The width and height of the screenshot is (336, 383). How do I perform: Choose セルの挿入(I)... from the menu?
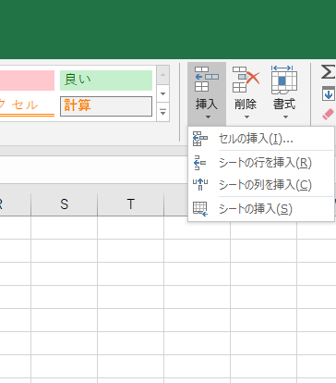[261, 139]
